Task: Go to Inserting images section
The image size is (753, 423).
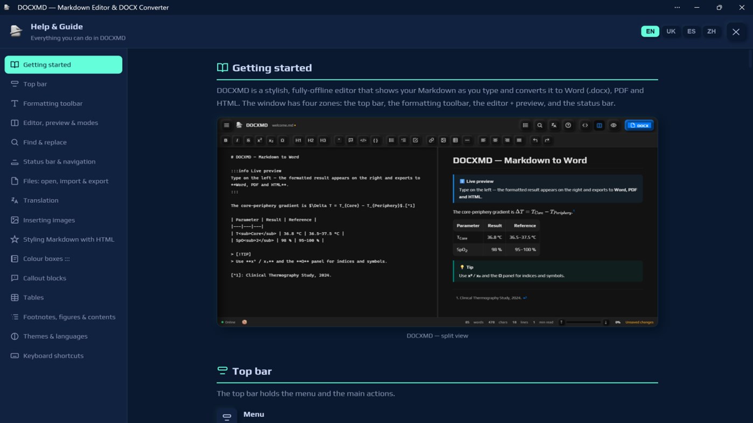Action: (64, 220)
